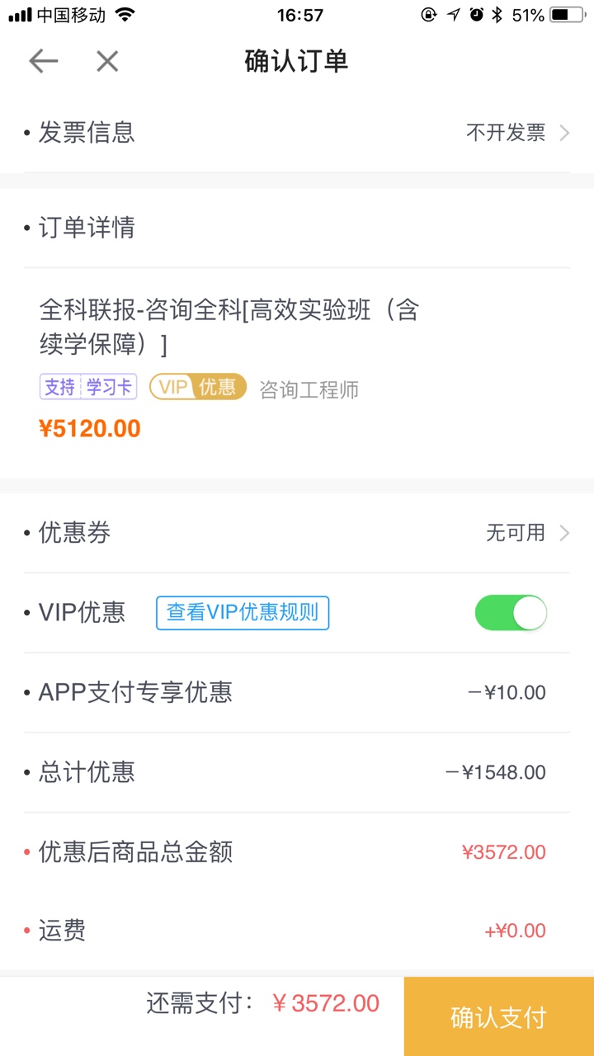
Task: Tap the 总计优惠 amount -¥1548.00
Action: [496, 773]
